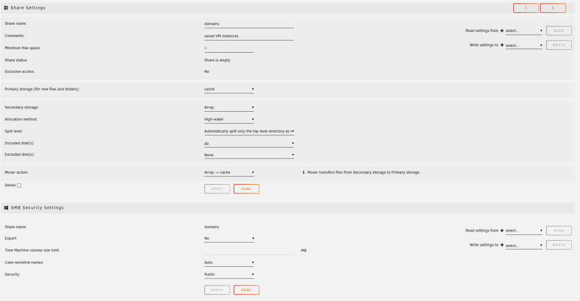The height and width of the screenshot is (301, 580).
Task: Click Write button in SMB Security Settings
Action: (x=559, y=245)
